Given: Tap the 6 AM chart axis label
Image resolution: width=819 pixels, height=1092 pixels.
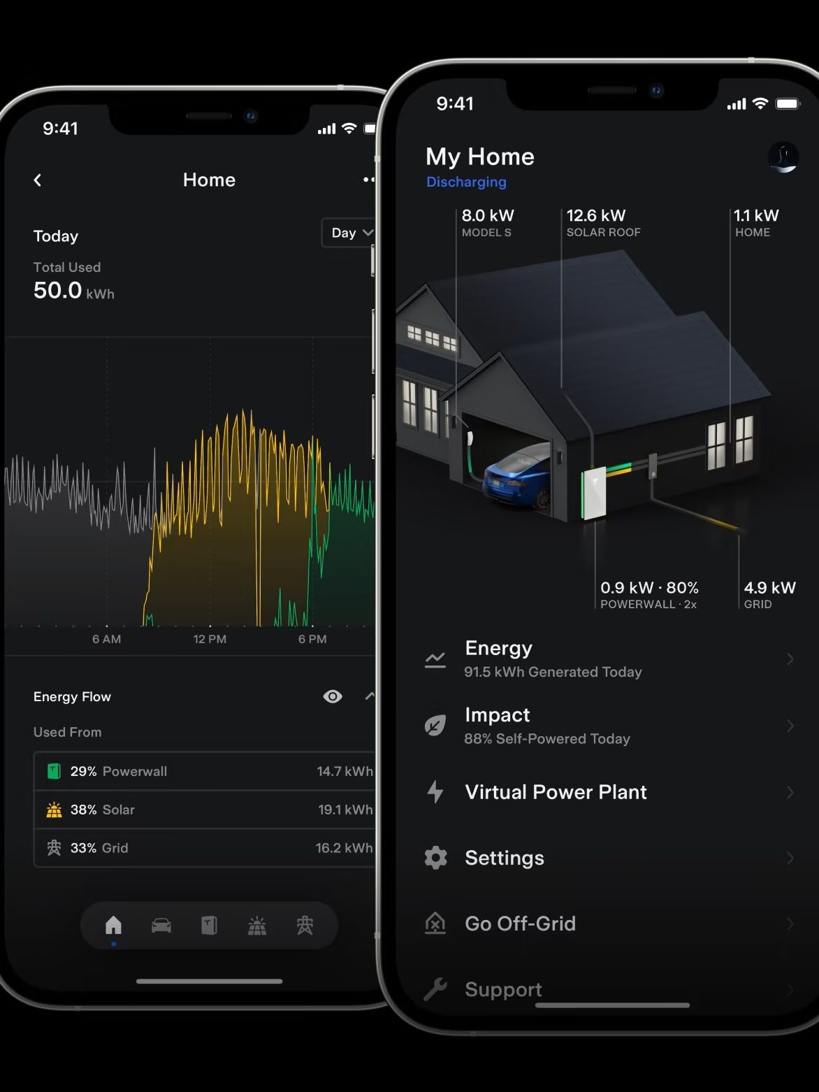Looking at the screenshot, I should pyautogui.click(x=106, y=639).
